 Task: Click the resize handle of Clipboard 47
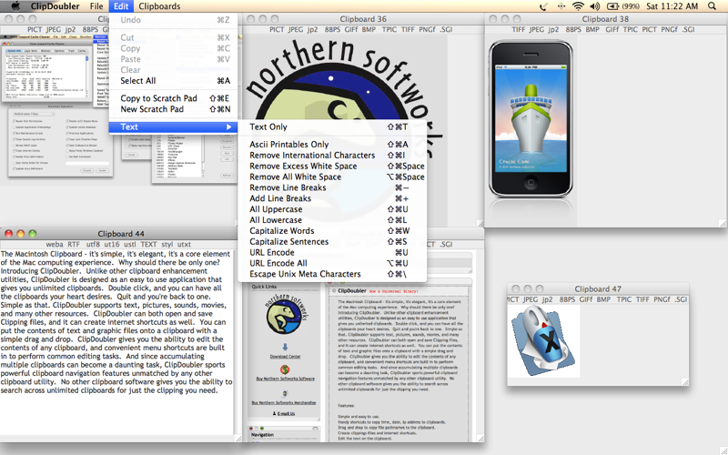(685, 382)
